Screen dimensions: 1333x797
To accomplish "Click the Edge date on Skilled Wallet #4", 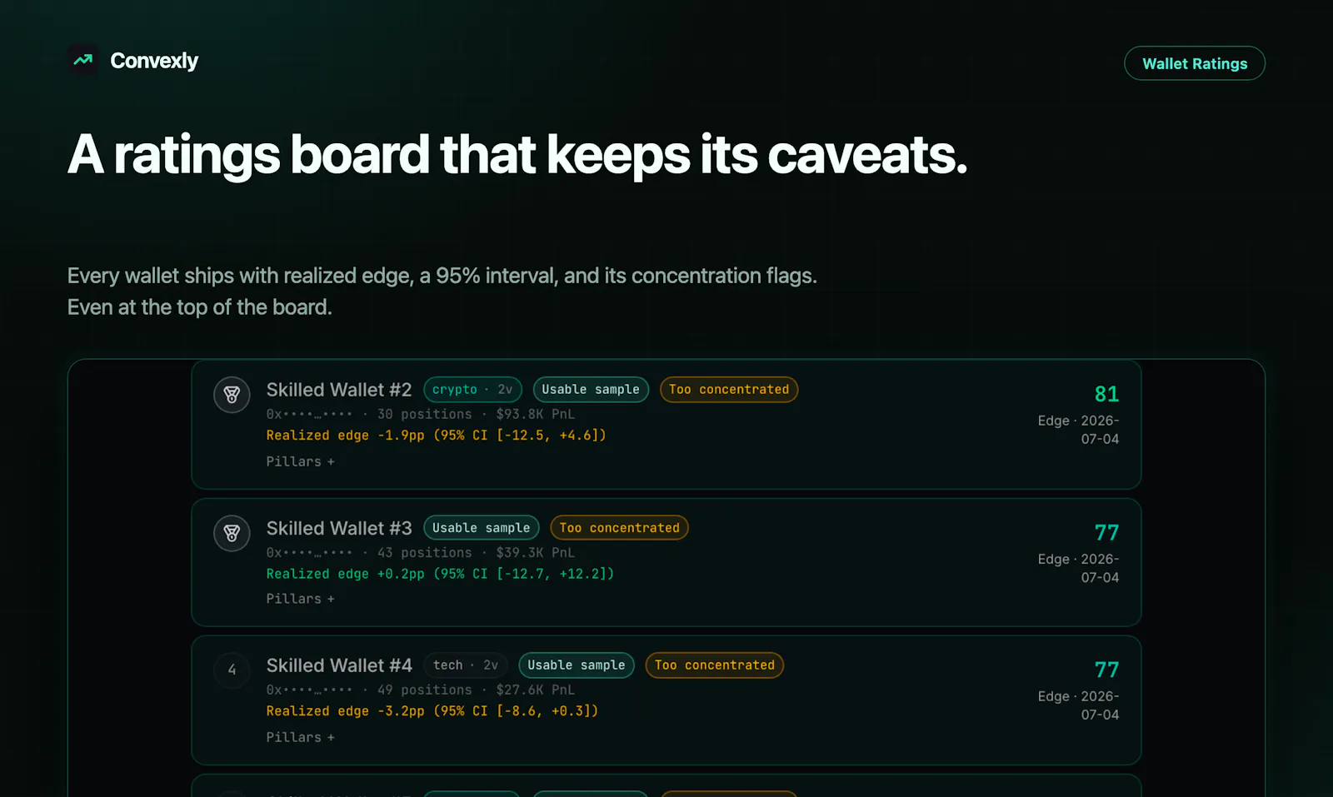I will (x=1079, y=705).
